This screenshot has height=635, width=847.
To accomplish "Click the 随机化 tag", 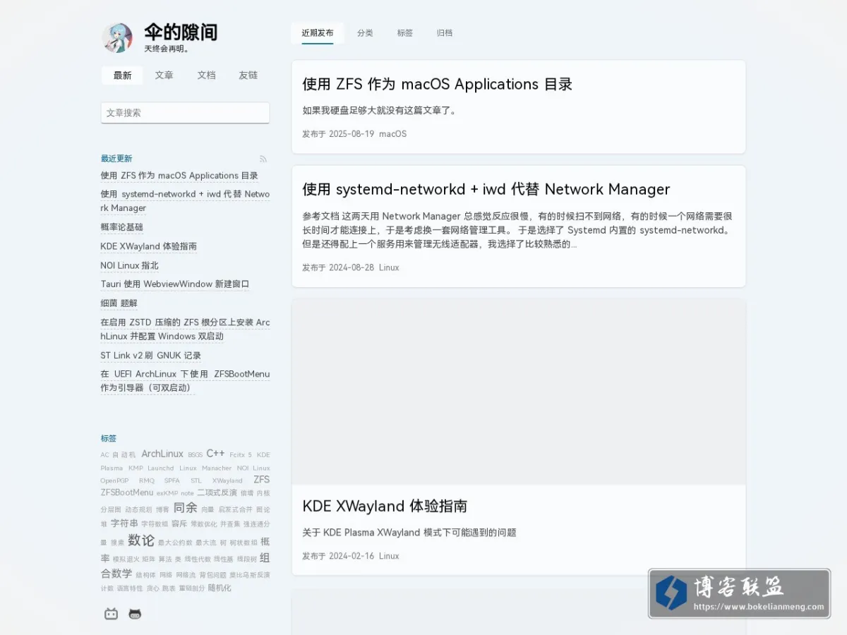I will click(x=220, y=588).
